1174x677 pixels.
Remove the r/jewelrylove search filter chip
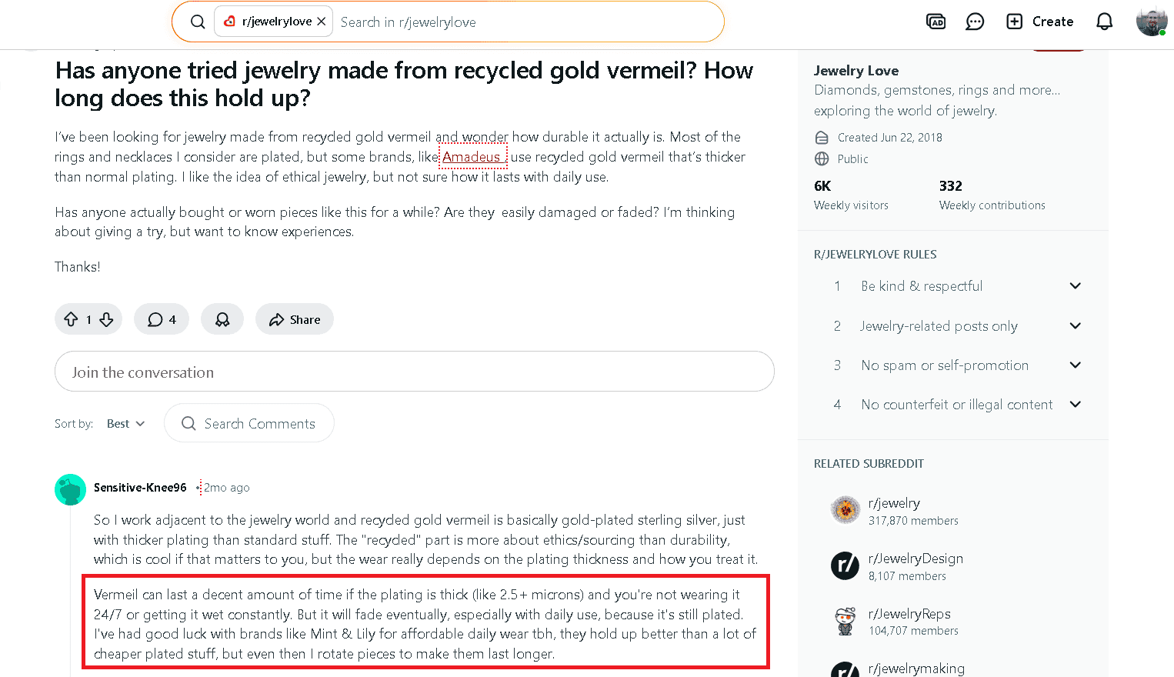coord(322,21)
